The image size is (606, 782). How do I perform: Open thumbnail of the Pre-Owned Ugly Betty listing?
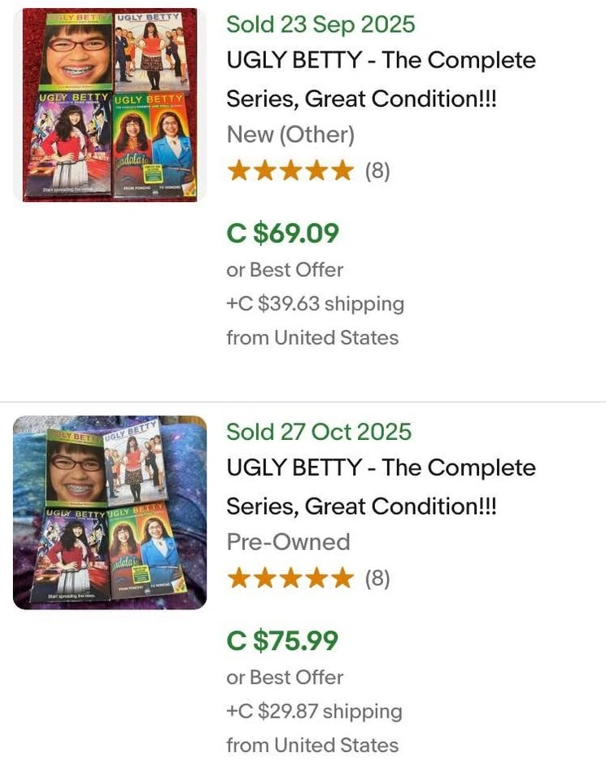(109, 512)
